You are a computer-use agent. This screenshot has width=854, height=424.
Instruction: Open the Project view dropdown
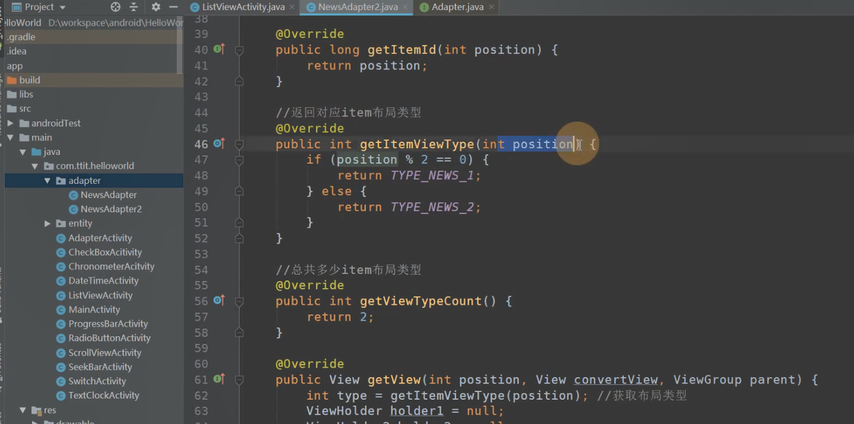coord(38,7)
